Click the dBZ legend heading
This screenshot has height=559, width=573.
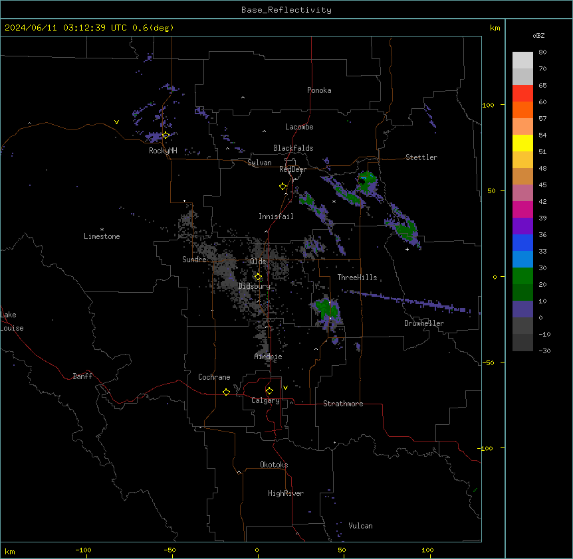coord(538,36)
